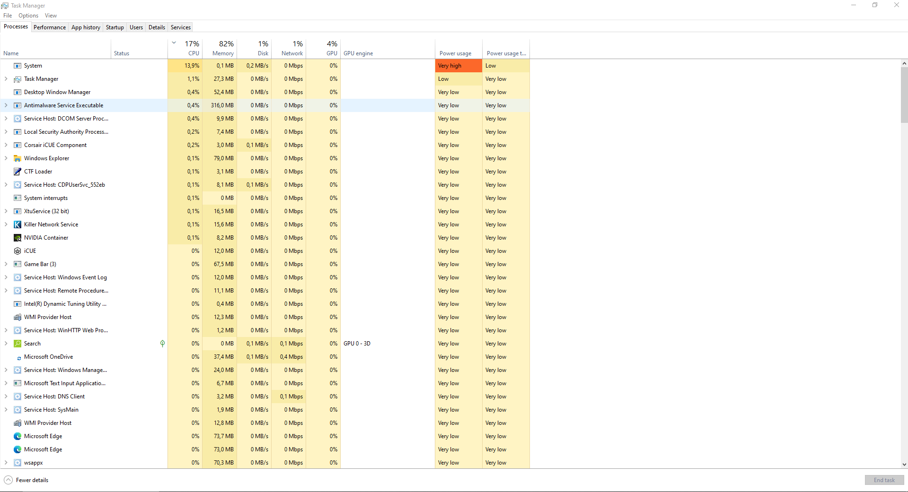Sort by Power usage trend column

[x=506, y=49]
